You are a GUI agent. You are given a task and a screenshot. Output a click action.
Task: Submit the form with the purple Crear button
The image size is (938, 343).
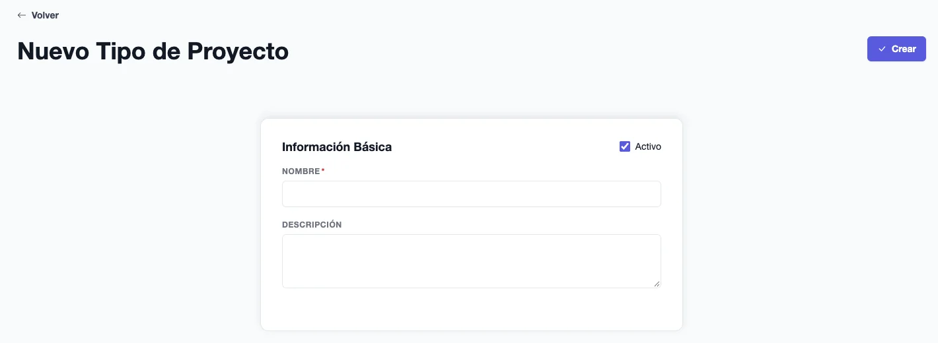point(896,49)
